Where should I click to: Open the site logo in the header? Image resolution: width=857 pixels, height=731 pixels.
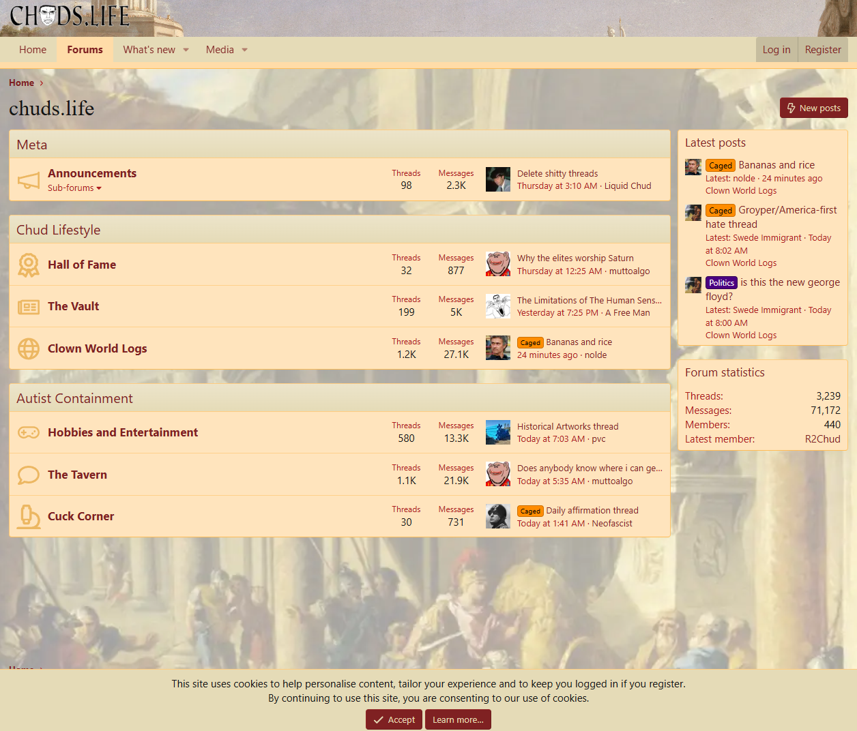click(x=70, y=16)
